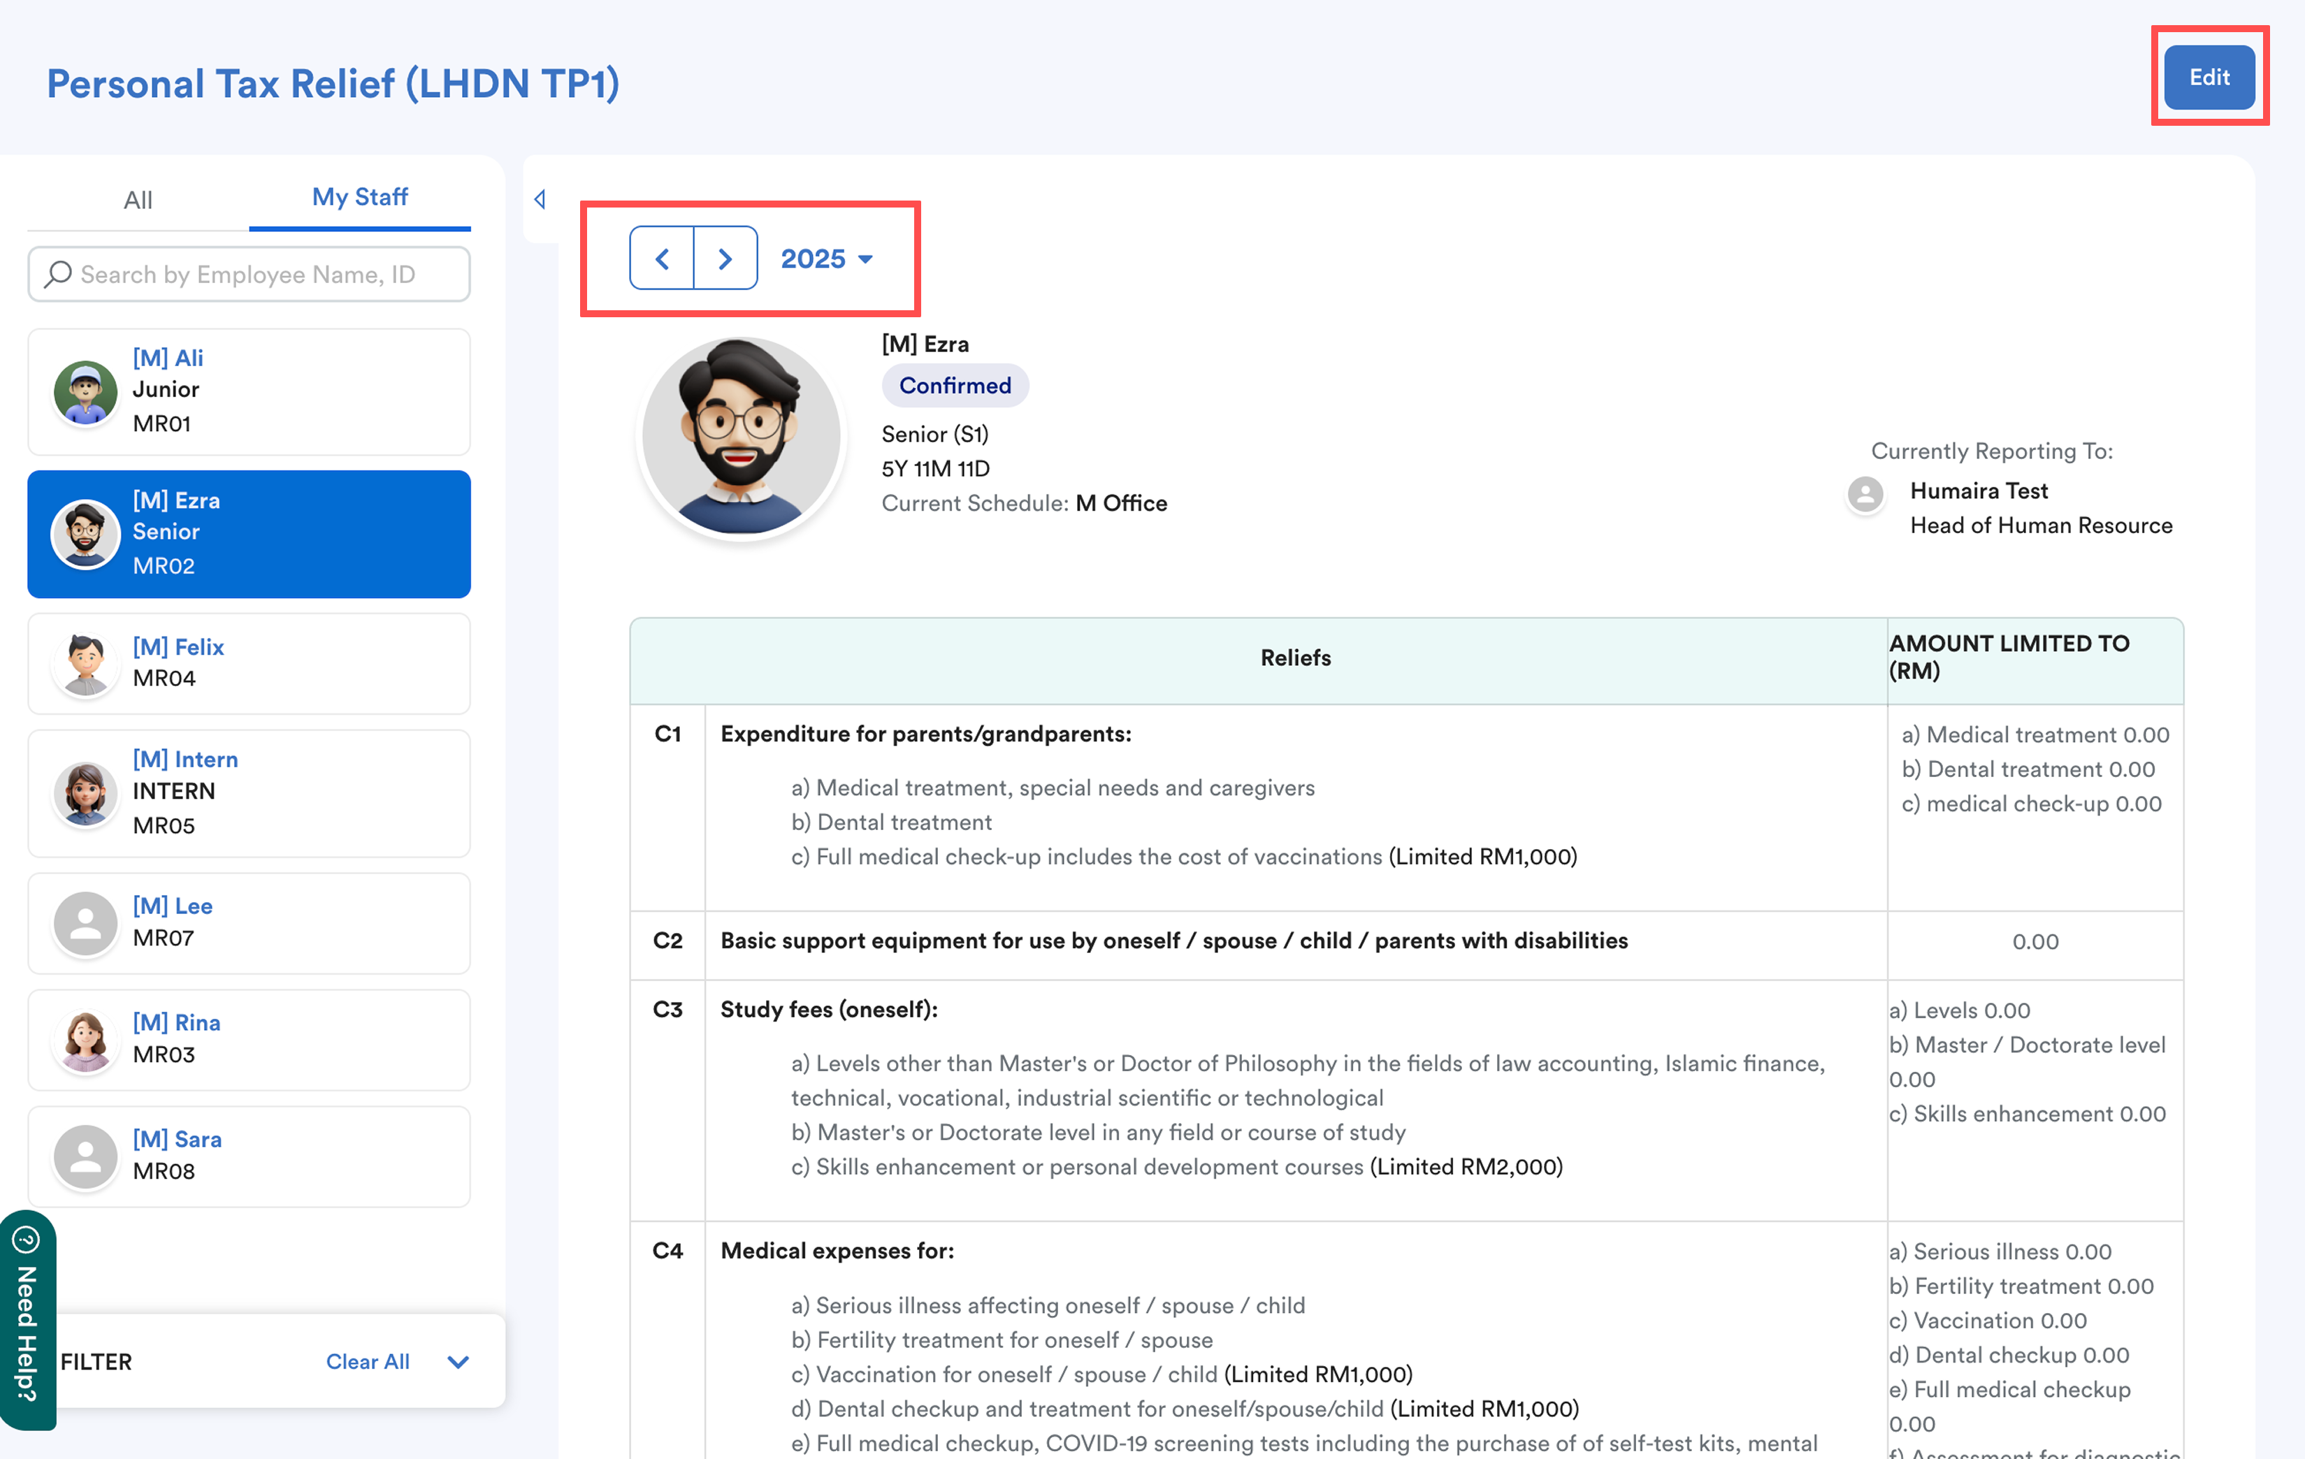Click the previous year arrow button
The height and width of the screenshot is (1459, 2305).
click(661, 259)
